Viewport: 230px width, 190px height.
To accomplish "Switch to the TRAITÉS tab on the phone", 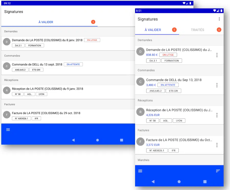I will click(198, 30).
